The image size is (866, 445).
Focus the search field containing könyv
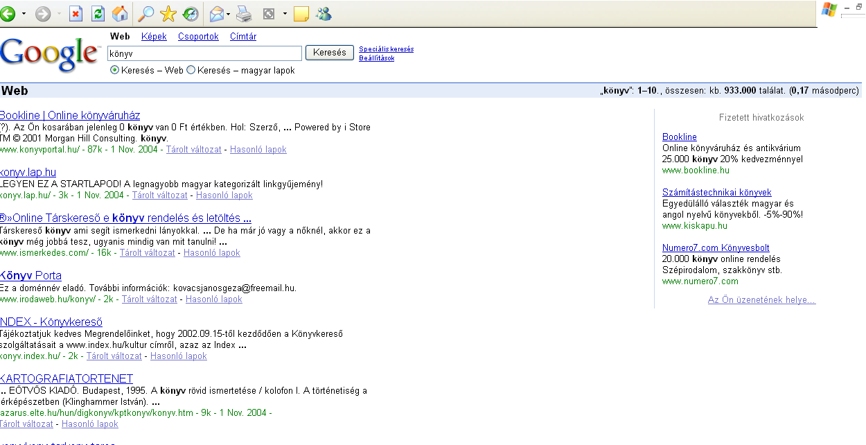point(204,53)
